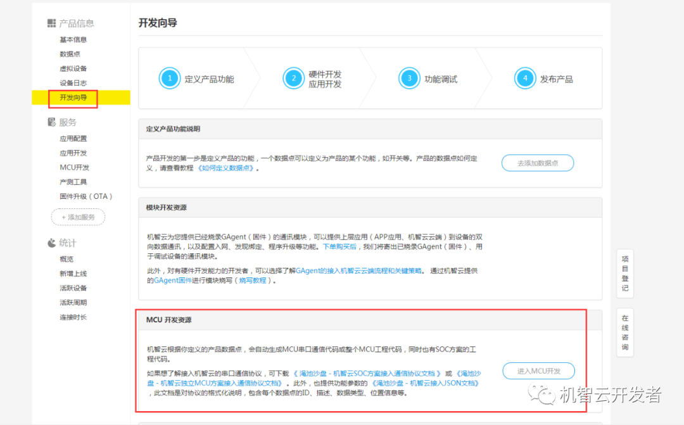The width and height of the screenshot is (684, 425).
Task: Open 活跃设备 statistics
Action: tap(73, 288)
